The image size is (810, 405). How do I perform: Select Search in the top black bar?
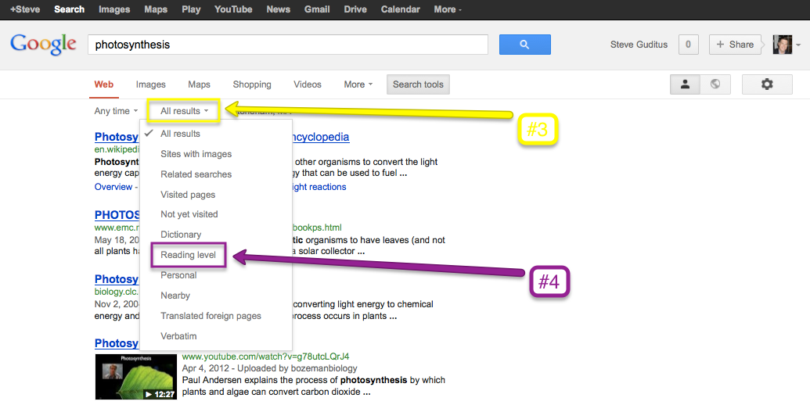69,9
